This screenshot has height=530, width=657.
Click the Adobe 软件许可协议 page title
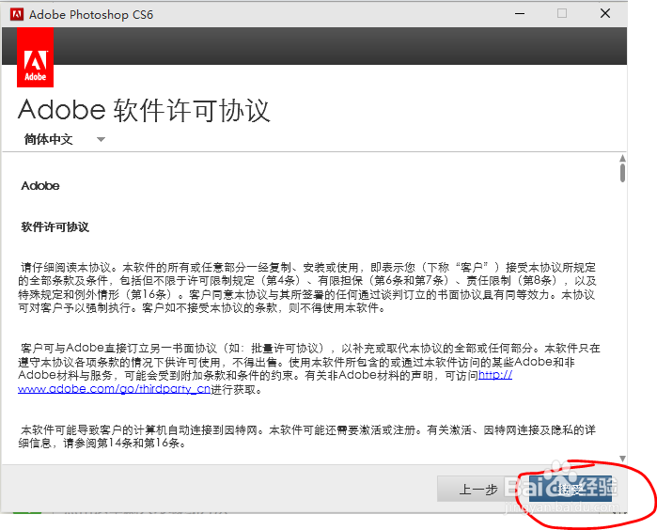pyautogui.click(x=144, y=110)
